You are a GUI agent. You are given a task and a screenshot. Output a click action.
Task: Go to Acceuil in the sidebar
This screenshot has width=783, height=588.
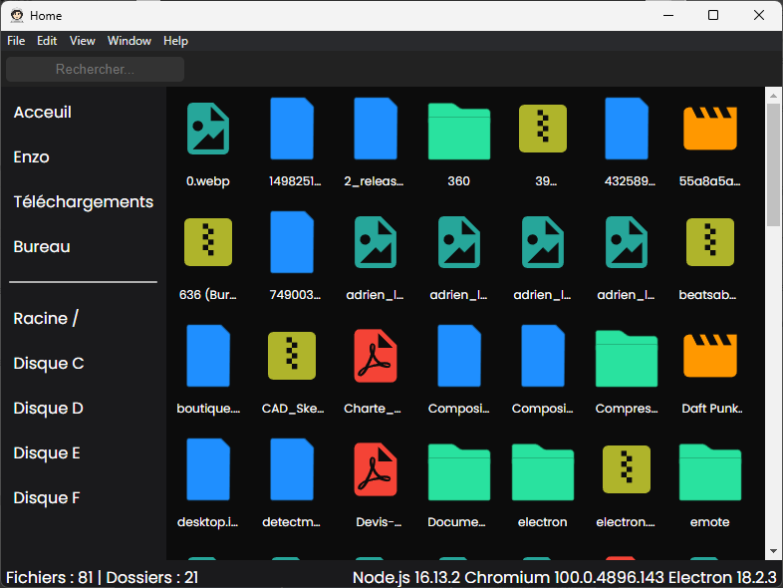(x=43, y=113)
